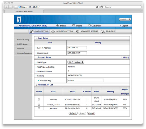
Task: Click the WPA-PSK(TKIP) security cell
Action: tap(110, 105)
